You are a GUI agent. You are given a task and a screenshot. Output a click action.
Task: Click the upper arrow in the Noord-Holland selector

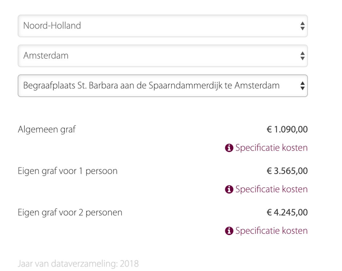(x=302, y=24)
